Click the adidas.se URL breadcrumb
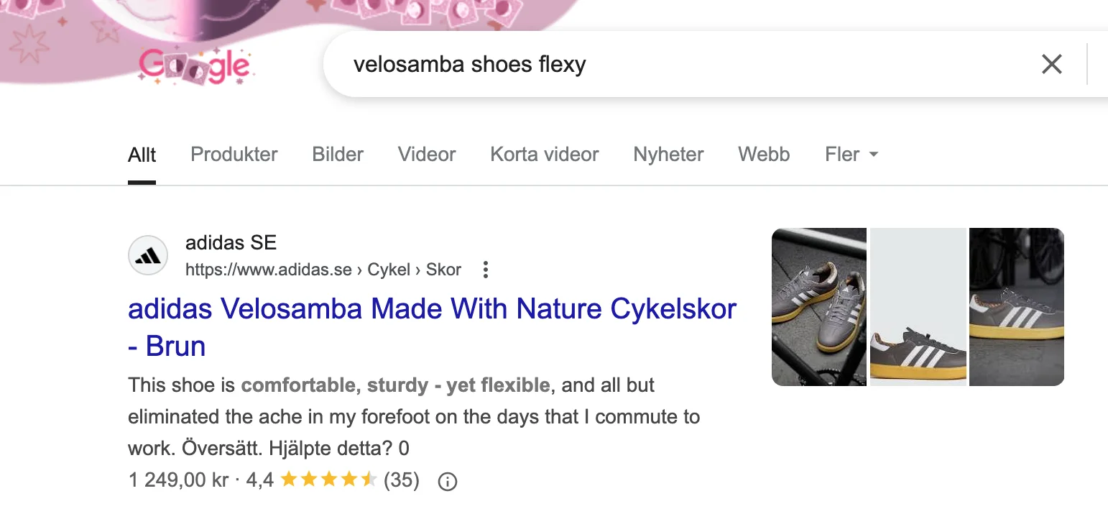This screenshot has height=532, width=1108. (323, 270)
